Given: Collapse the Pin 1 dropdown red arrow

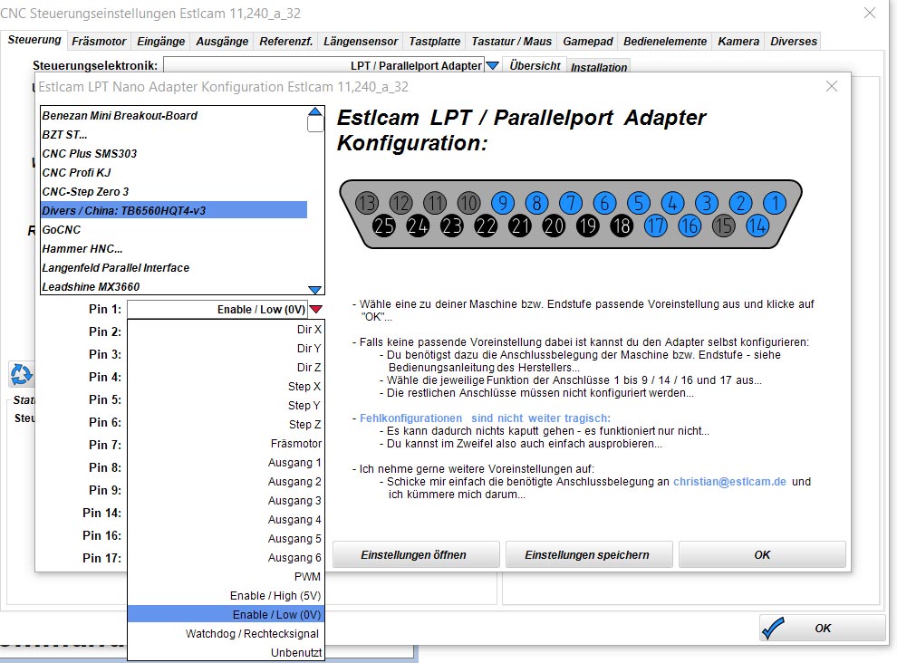Looking at the screenshot, I should (x=315, y=310).
